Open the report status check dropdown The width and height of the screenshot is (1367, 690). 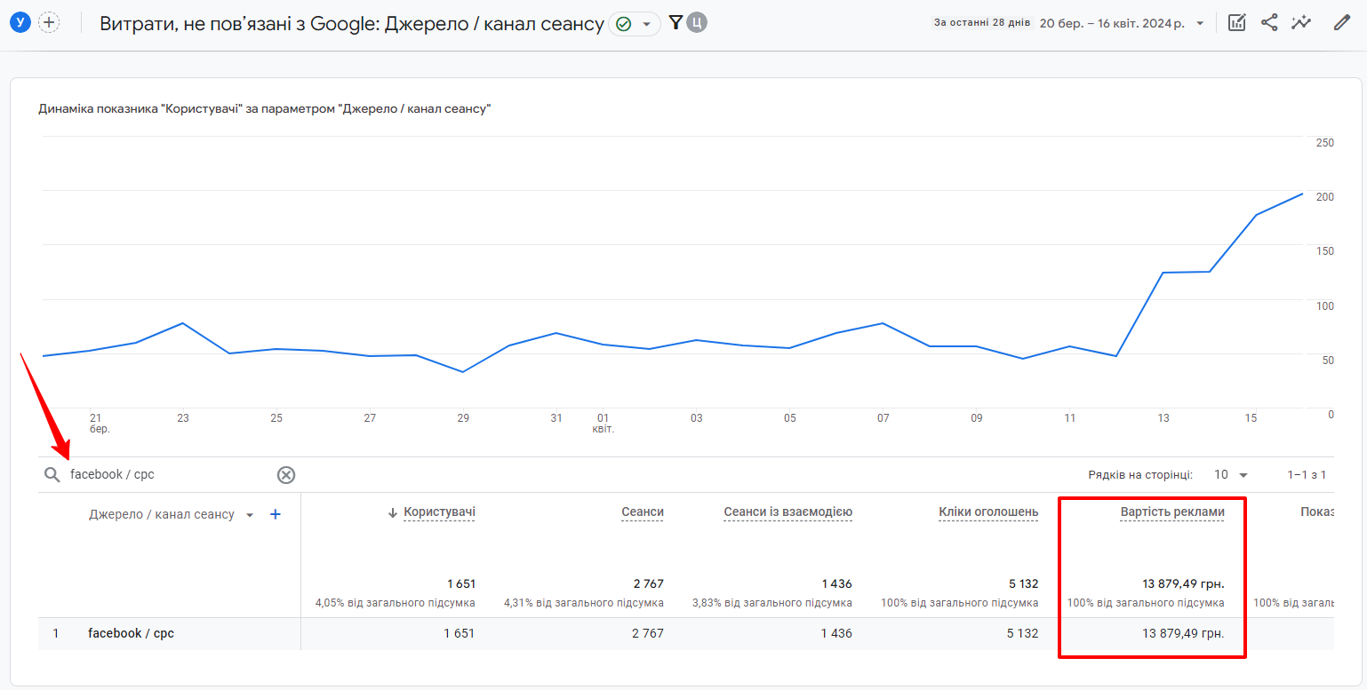click(x=635, y=24)
